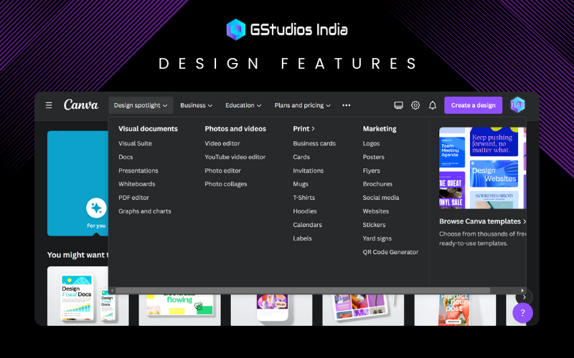This screenshot has height=358, width=574.
Task: Open Stickers under Marketing
Action: [374, 225]
